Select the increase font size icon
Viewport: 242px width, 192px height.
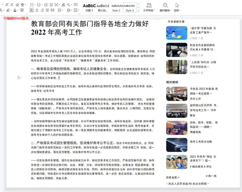7,4
